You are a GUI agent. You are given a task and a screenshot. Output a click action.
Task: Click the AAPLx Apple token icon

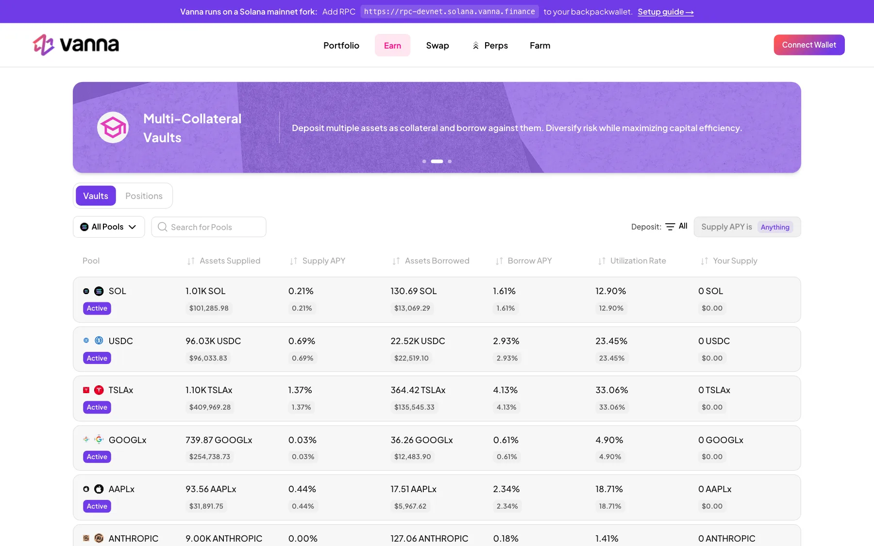[x=99, y=489]
